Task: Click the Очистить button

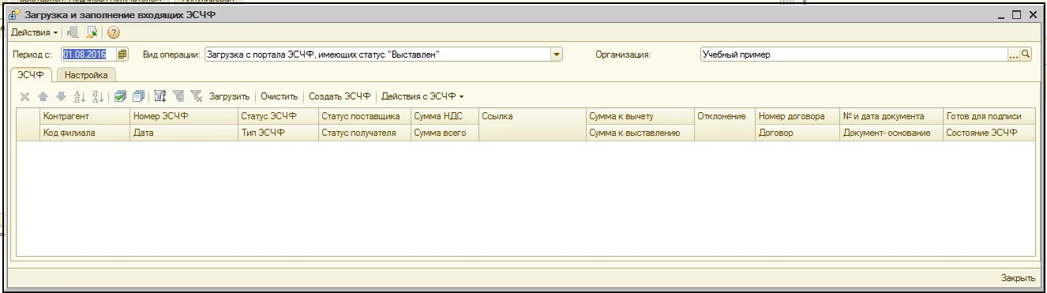Action: point(280,96)
